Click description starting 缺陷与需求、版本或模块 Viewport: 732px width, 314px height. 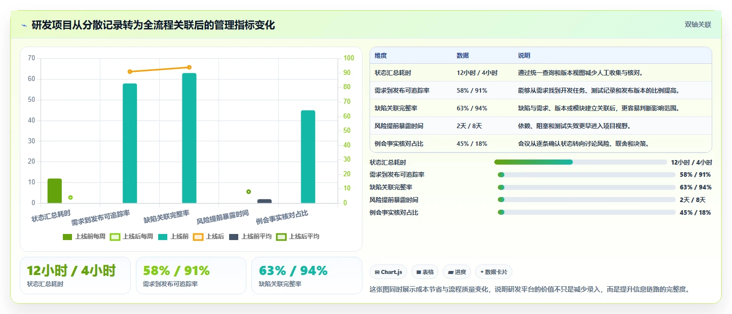[599, 108]
